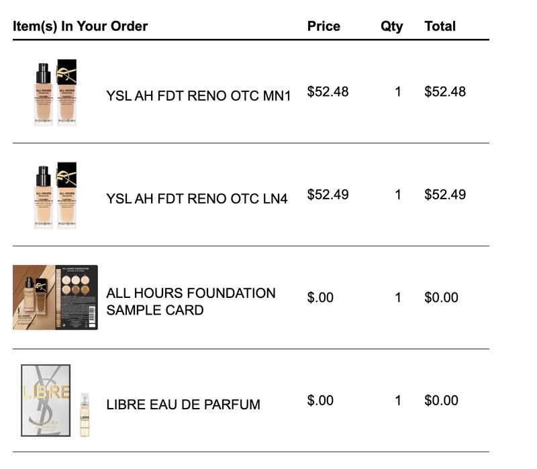Image resolution: width=537 pixels, height=469 pixels.
Task: Select the LIBRE EAU DE PARFUM item name
Action: click(183, 405)
